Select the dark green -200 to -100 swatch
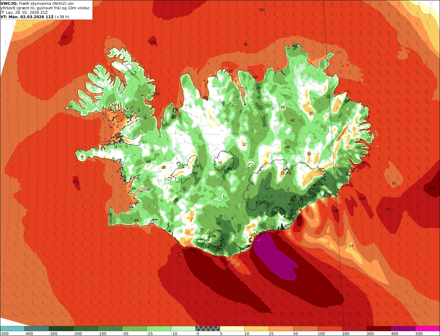Screen dimensions: 440x336 click(86, 328)
